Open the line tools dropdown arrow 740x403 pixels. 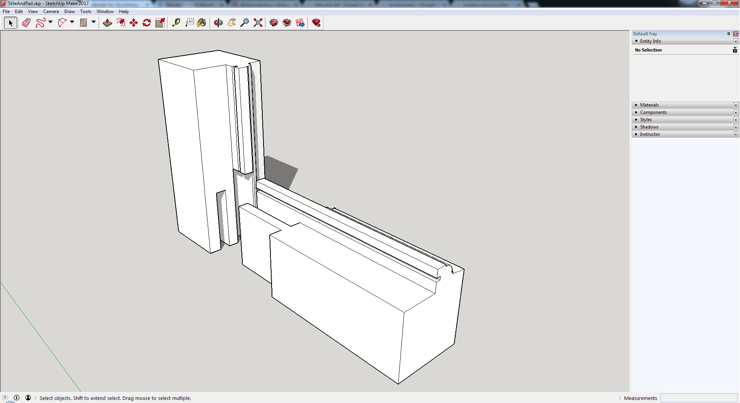click(x=50, y=22)
